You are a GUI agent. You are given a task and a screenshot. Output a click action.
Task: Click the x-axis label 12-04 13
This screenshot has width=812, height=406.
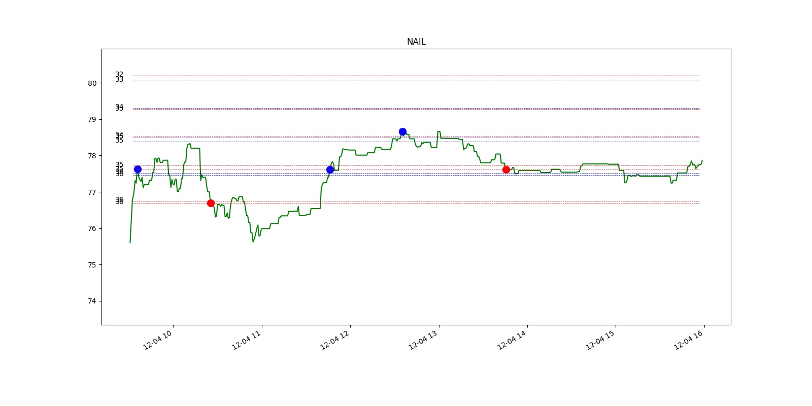(x=423, y=340)
